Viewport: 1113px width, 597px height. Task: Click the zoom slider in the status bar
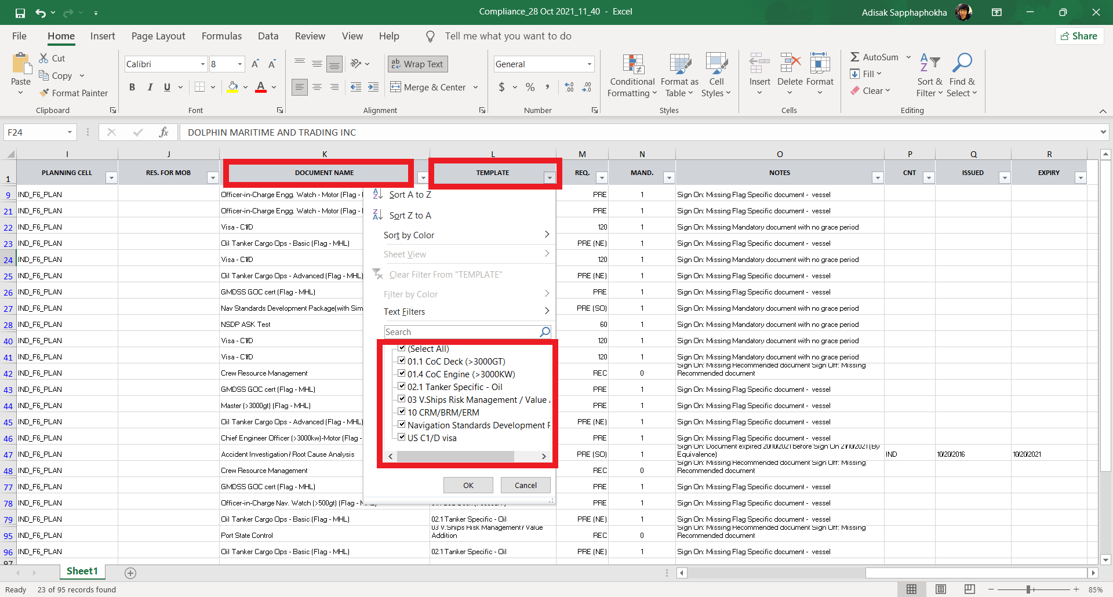pos(1028,589)
